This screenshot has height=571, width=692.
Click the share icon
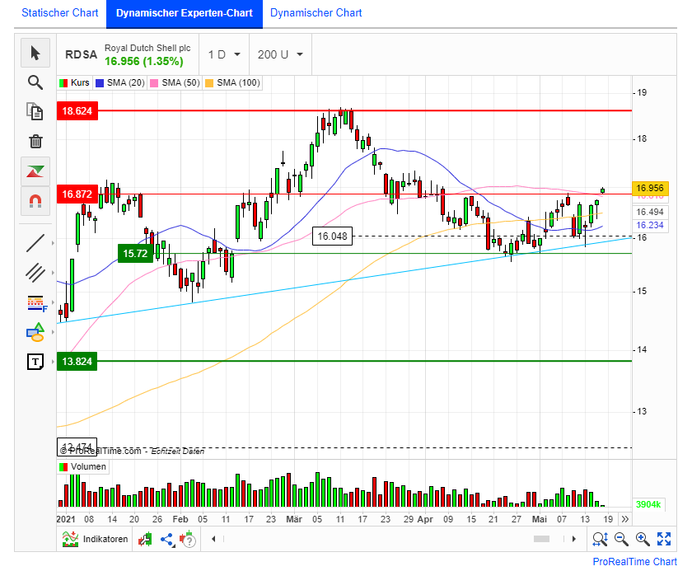[x=166, y=539]
